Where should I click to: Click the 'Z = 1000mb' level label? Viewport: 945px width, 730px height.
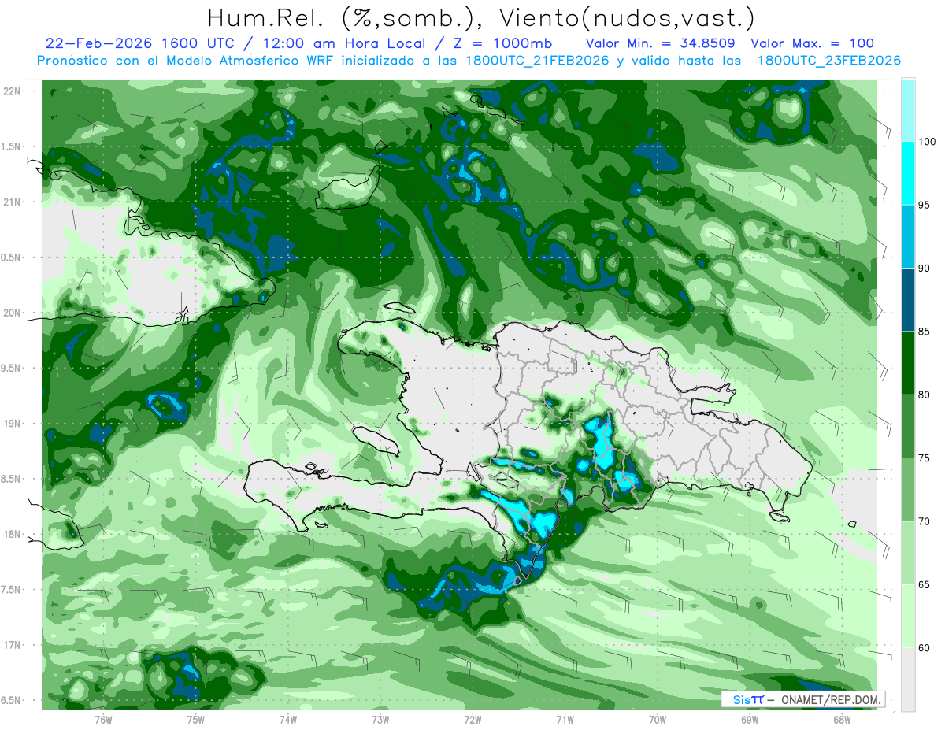tap(502, 44)
